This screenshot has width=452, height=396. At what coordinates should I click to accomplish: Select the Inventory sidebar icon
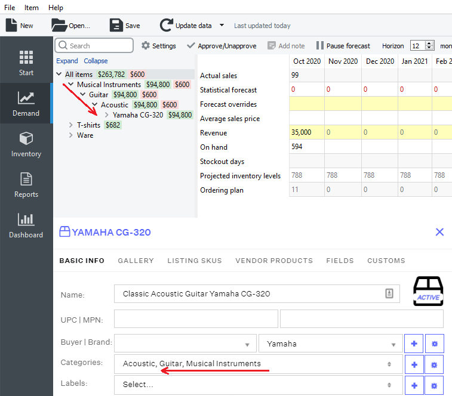click(x=26, y=144)
